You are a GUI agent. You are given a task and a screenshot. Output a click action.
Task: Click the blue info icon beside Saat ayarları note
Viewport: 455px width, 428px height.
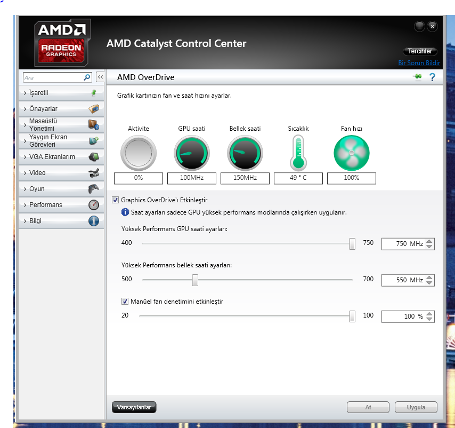pos(125,212)
